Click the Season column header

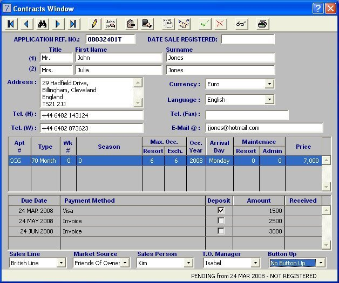109,147
